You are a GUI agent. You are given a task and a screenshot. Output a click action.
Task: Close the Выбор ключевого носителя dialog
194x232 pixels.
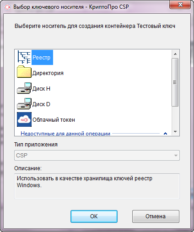pyautogui.click(x=180, y=5)
